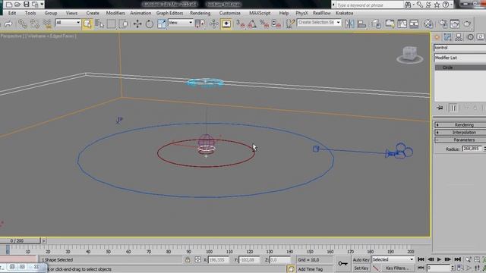Open the Material Editor icon
Screen dimensions: 486x273
(428, 24)
